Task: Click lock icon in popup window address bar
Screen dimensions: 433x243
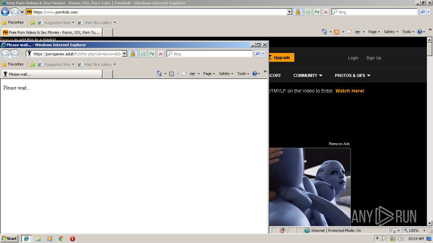Action: 133,54
